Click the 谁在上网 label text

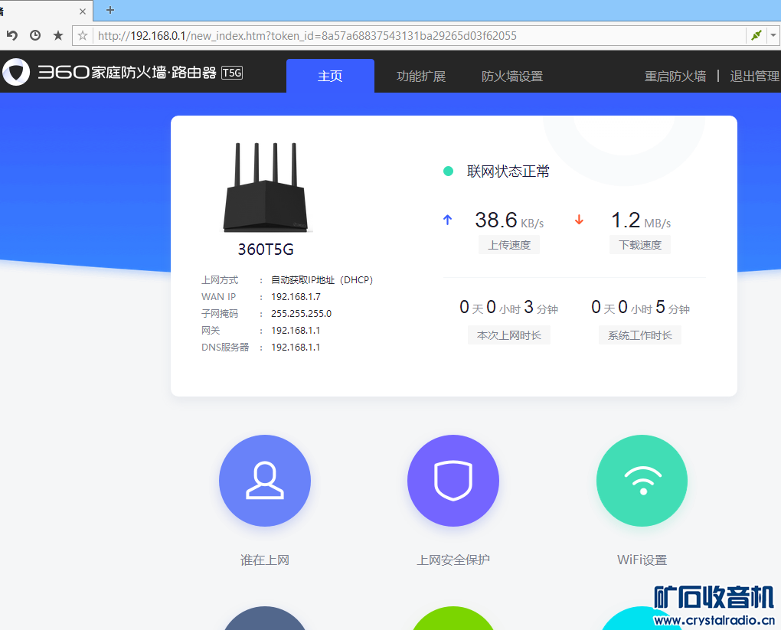point(264,560)
